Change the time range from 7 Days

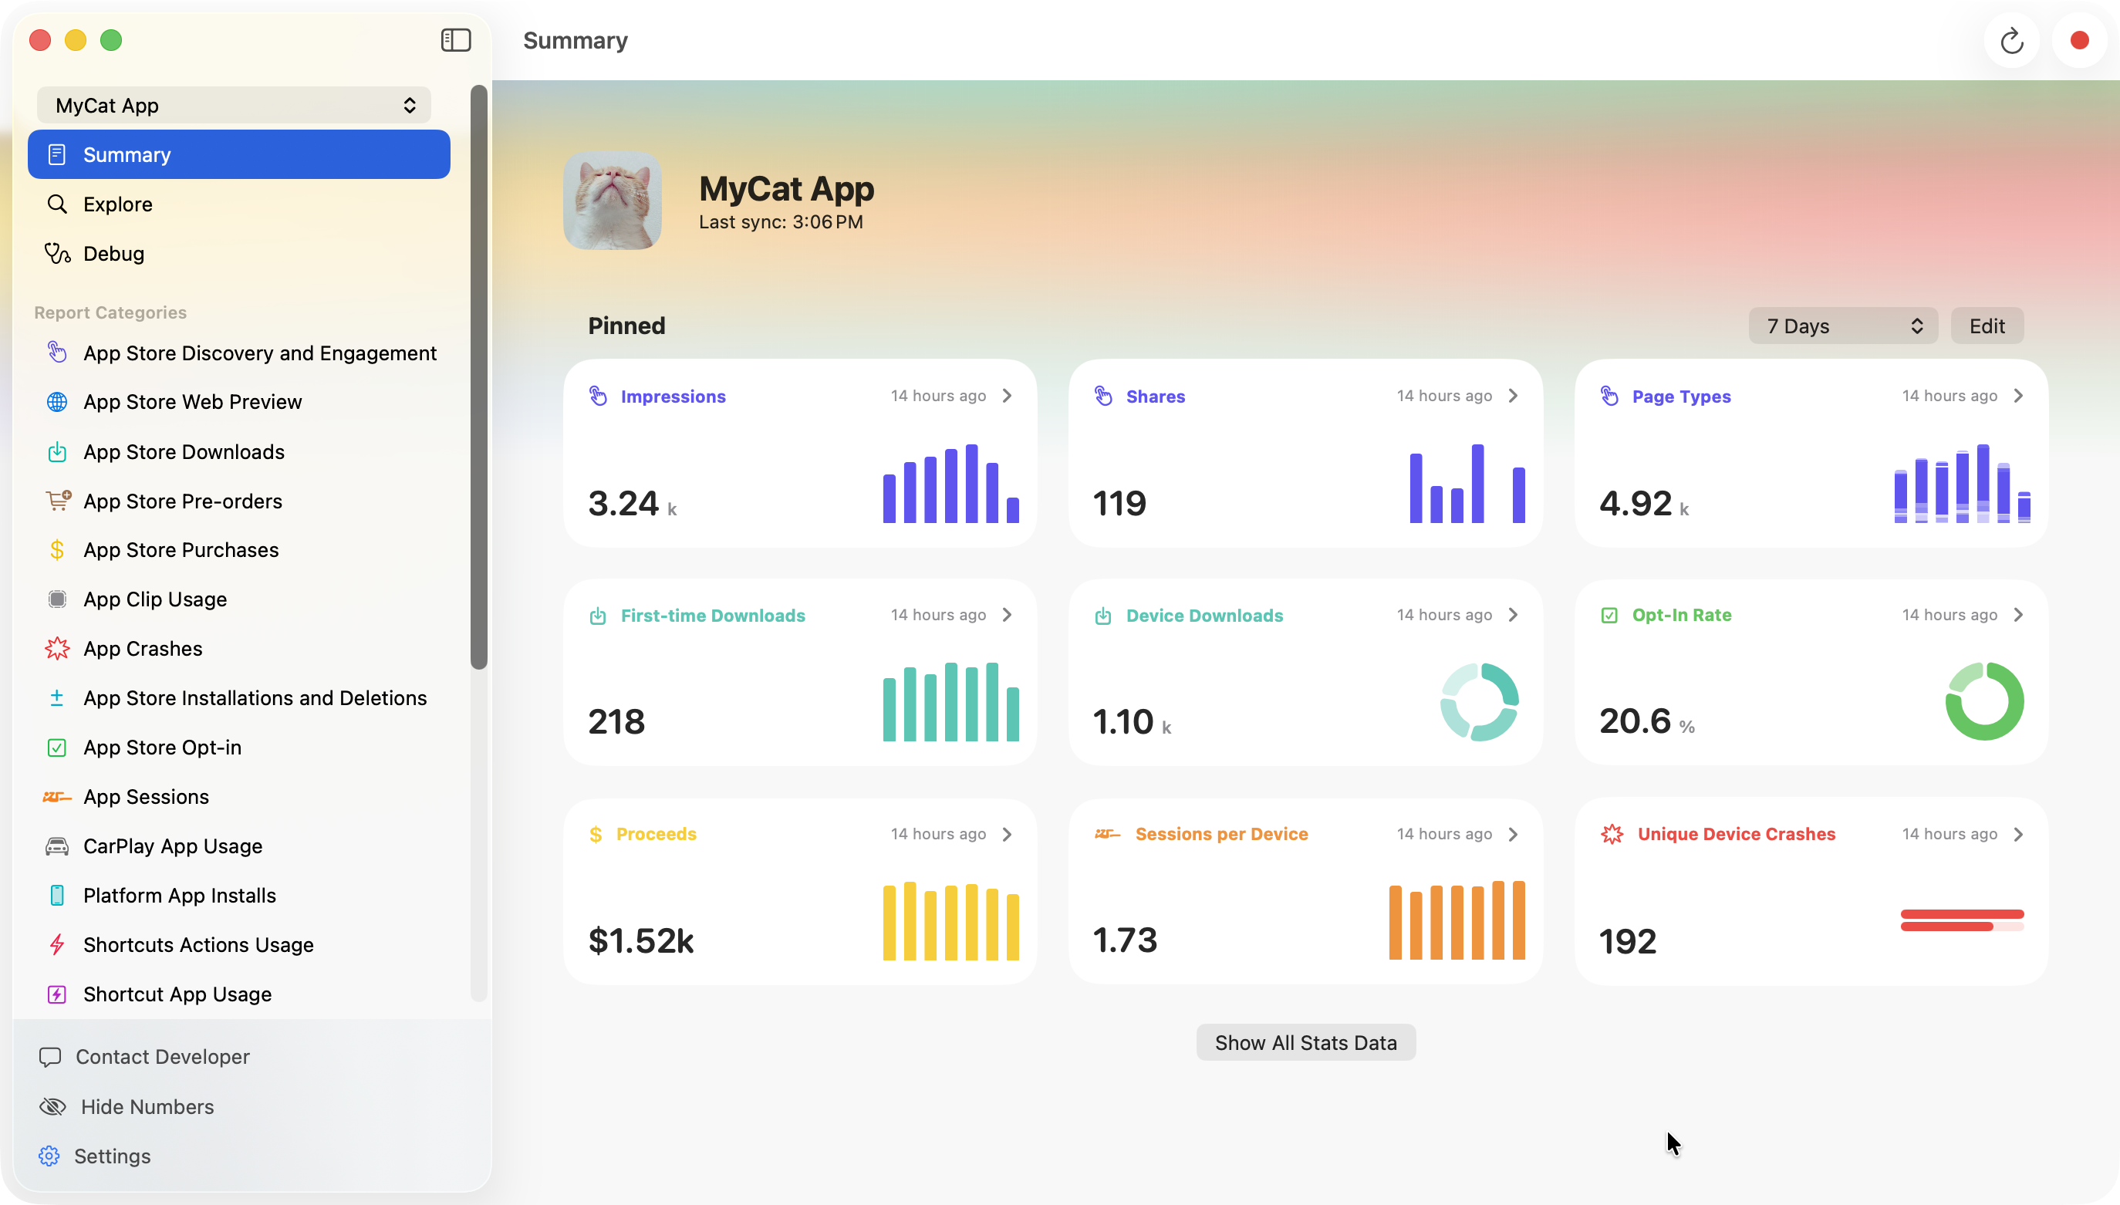click(x=1842, y=326)
